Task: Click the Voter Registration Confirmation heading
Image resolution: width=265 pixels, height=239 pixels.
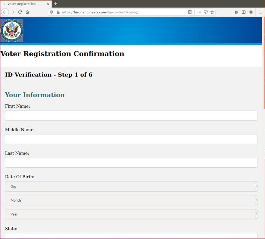Action: pos(62,54)
